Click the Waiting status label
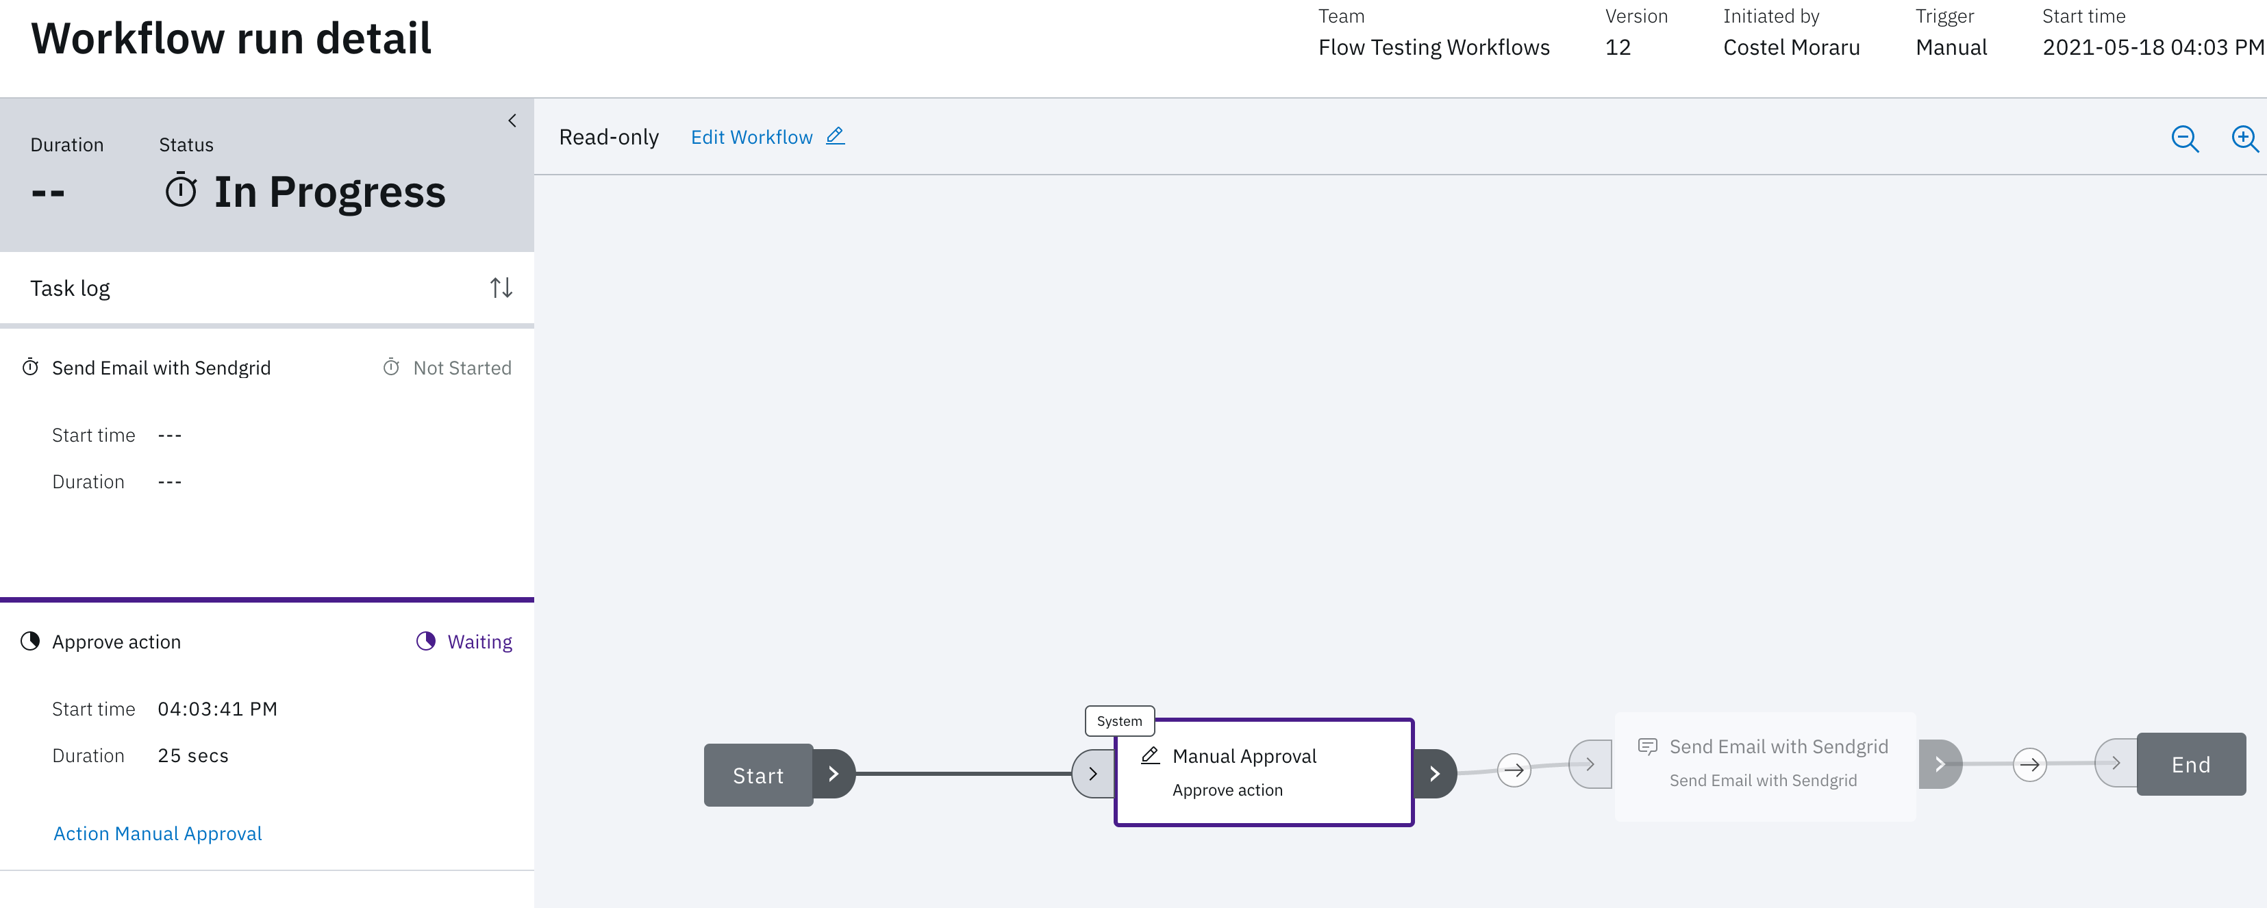Image resolution: width=2267 pixels, height=908 pixels. tap(479, 642)
